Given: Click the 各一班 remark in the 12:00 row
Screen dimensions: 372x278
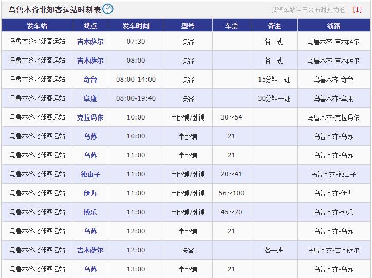Looking at the screenshot, I should point(274,250).
